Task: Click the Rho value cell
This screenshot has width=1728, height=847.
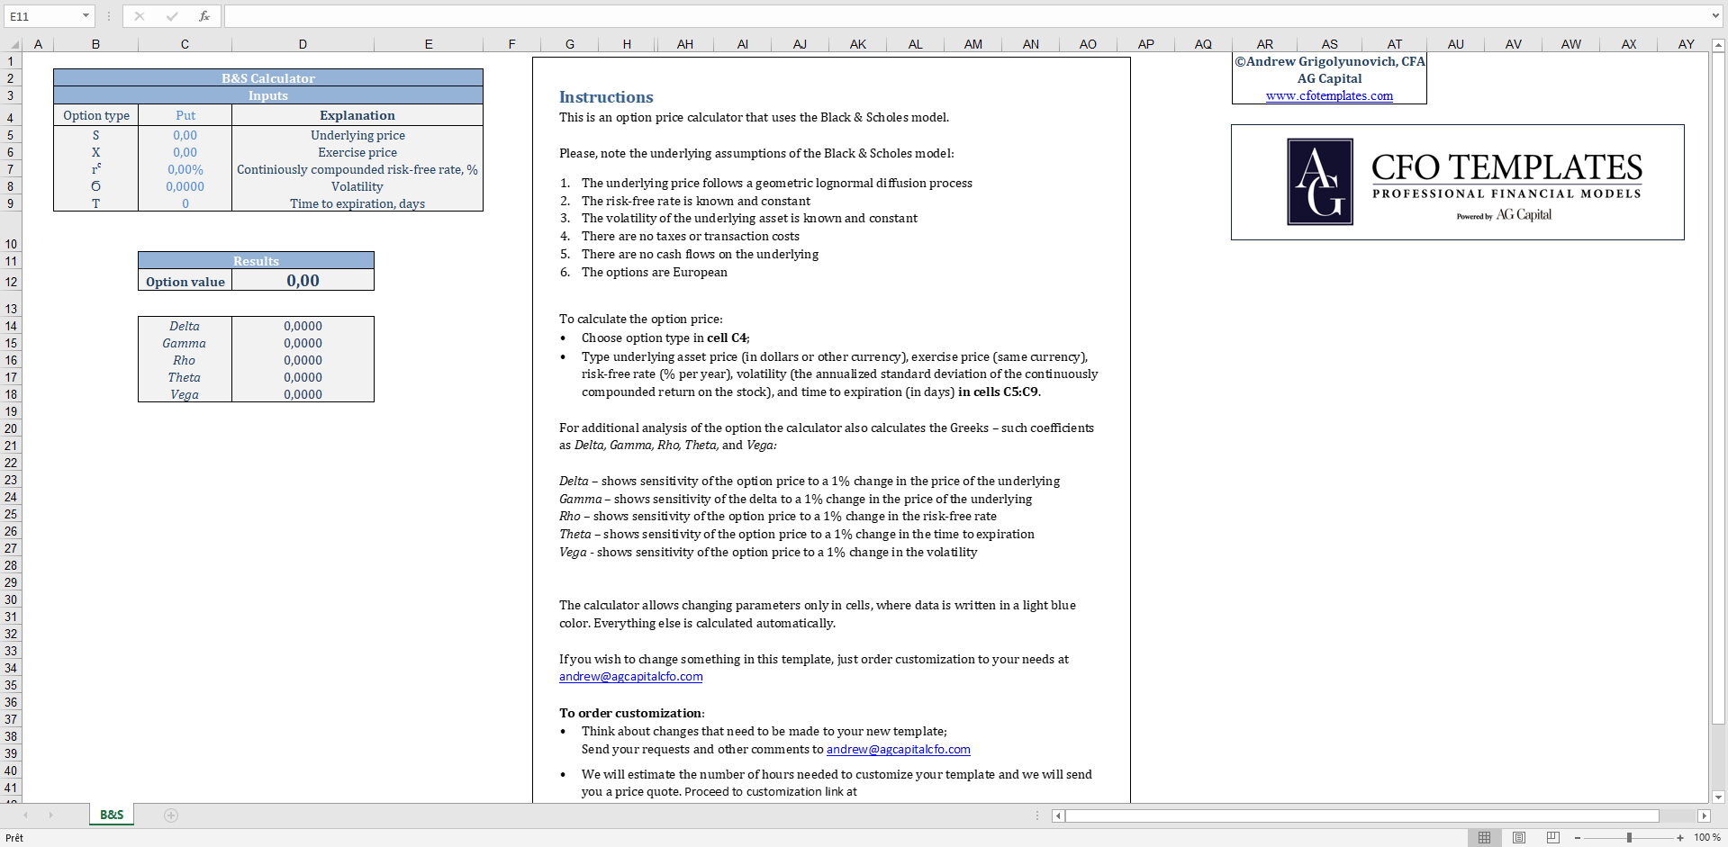Action: point(303,360)
